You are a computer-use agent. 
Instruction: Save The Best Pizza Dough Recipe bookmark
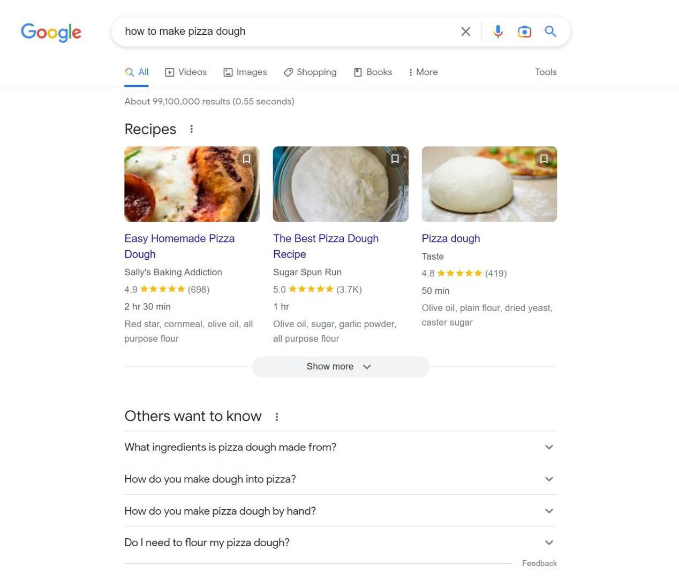(395, 159)
